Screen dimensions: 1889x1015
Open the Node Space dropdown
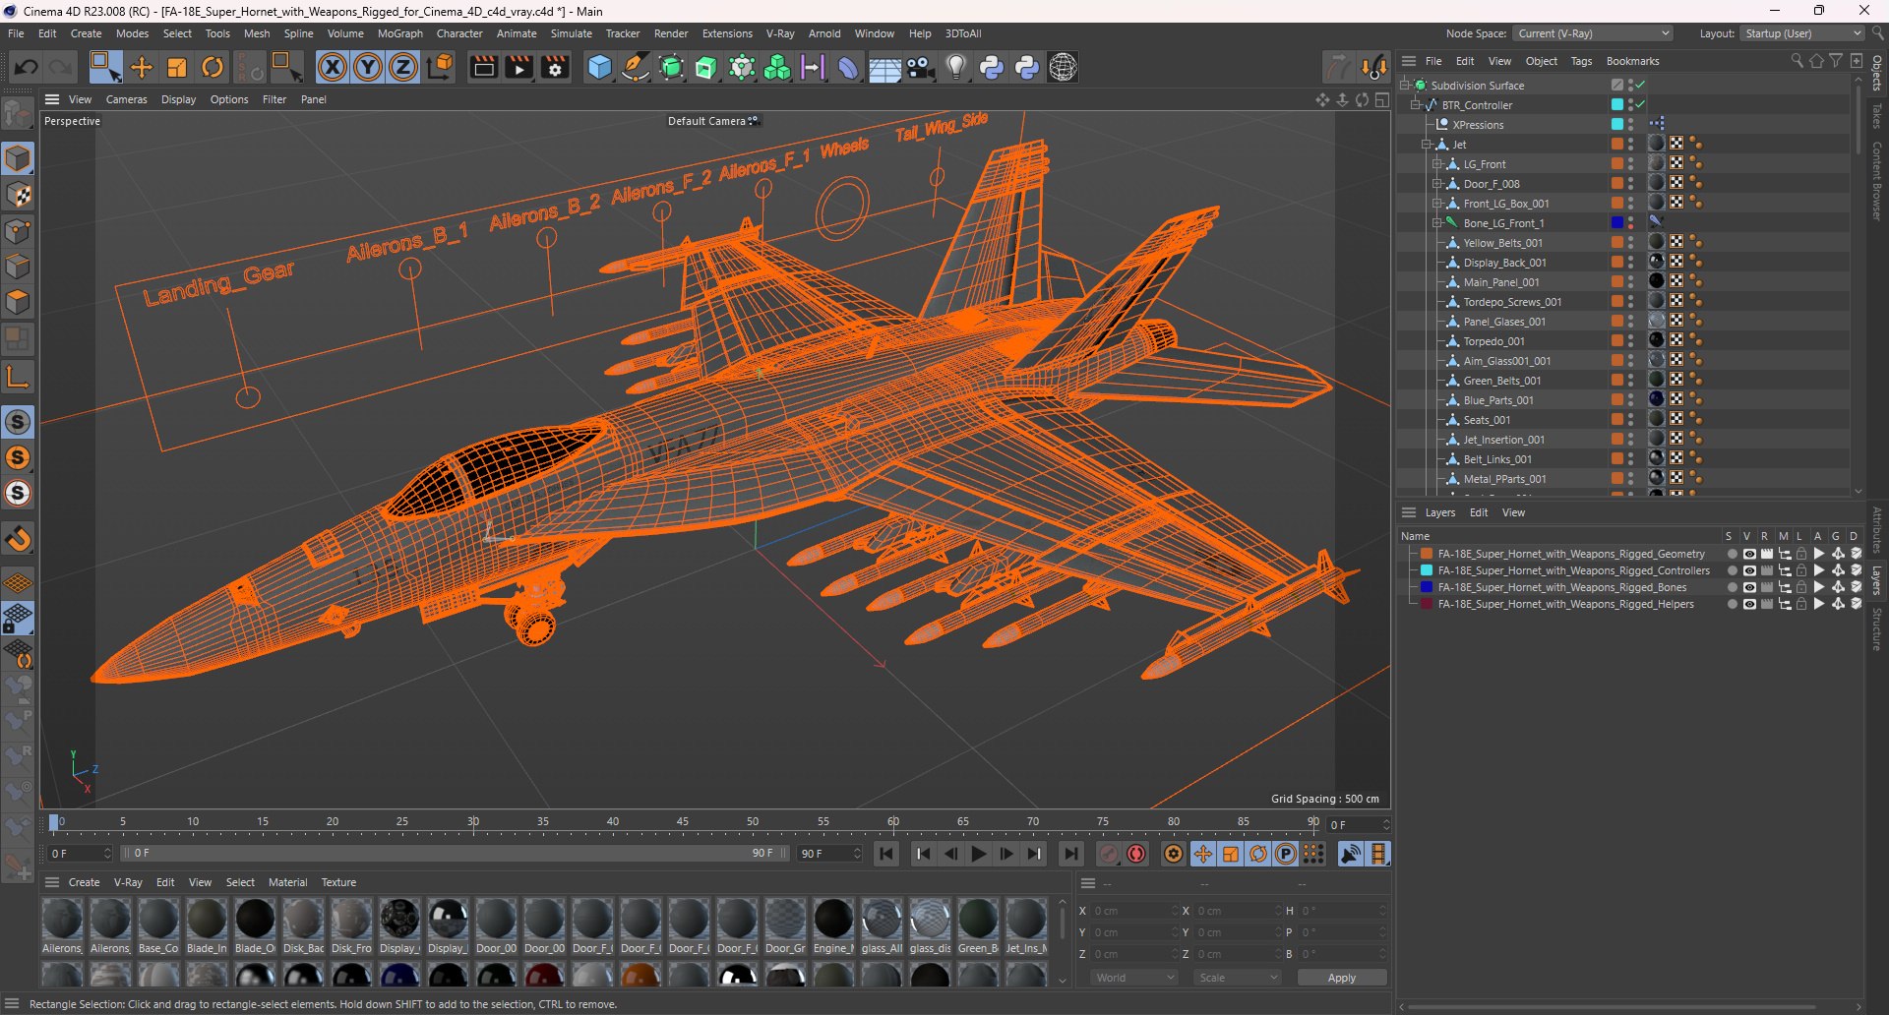pyautogui.click(x=1593, y=33)
